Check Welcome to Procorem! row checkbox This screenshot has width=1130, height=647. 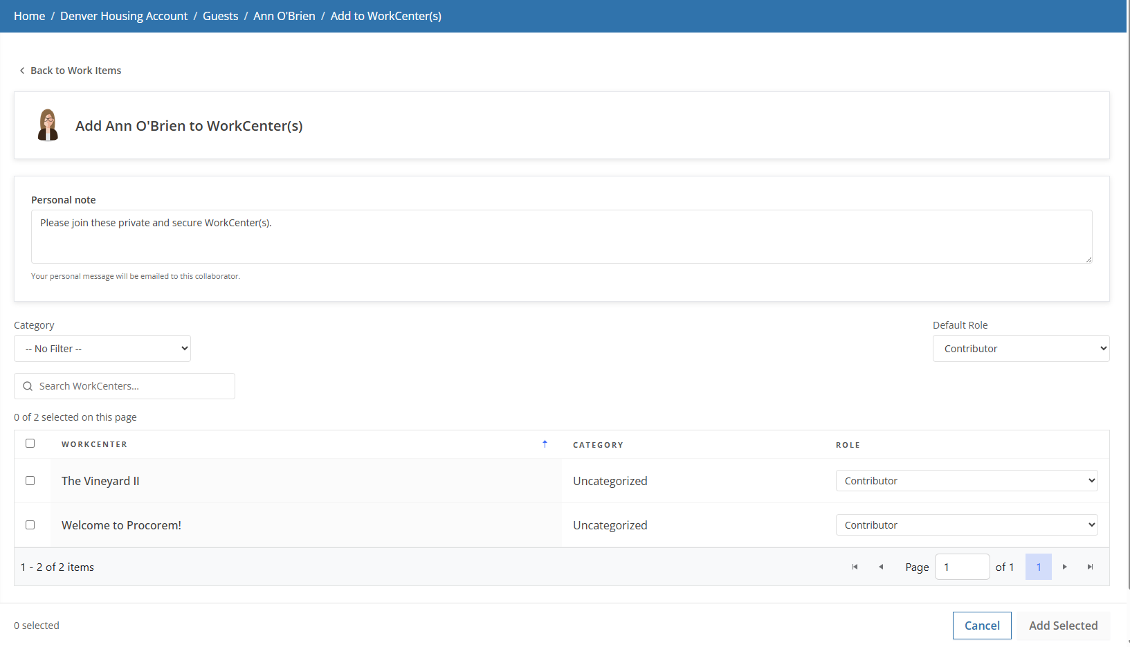pyautogui.click(x=30, y=525)
